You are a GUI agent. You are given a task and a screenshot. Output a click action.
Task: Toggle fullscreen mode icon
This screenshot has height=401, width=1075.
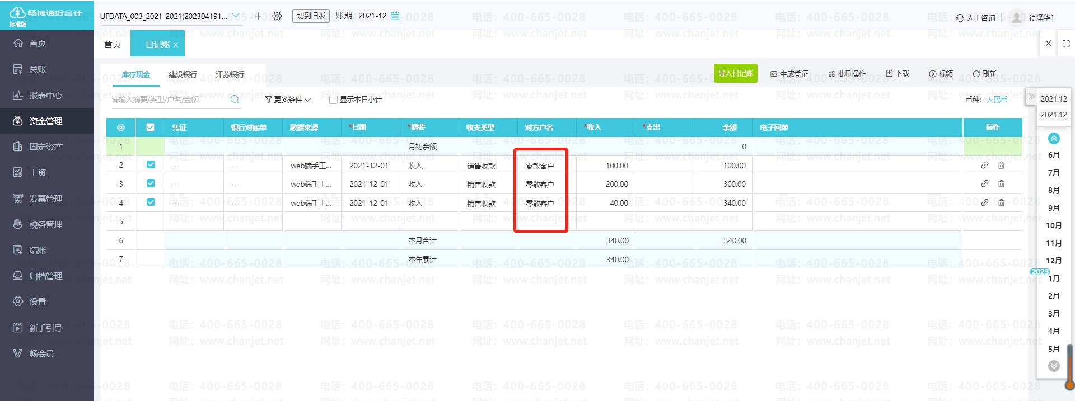(x=1066, y=44)
